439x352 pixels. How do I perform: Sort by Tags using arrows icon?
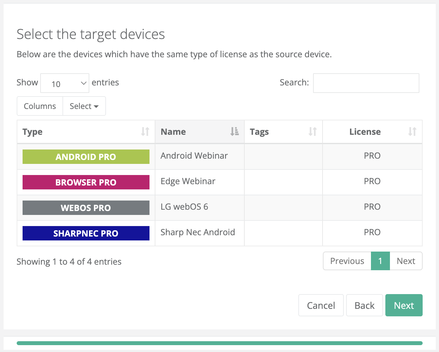point(312,132)
